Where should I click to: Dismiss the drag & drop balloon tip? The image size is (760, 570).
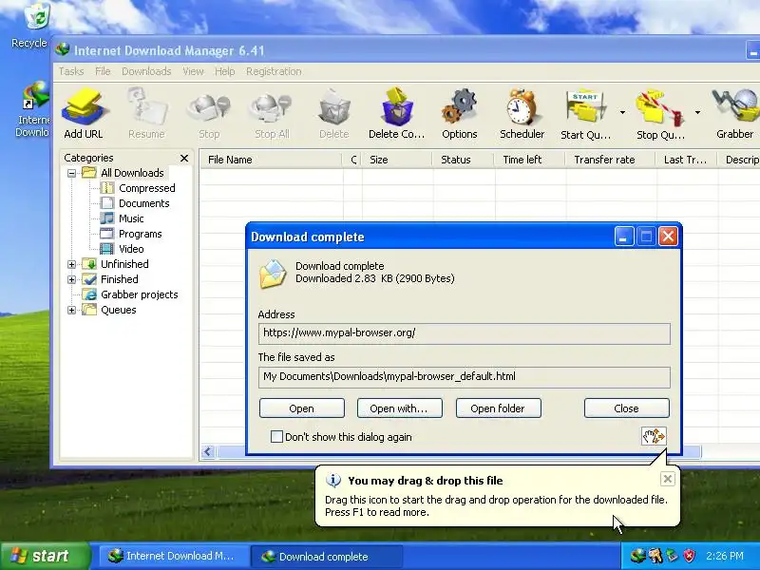tap(667, 479)
